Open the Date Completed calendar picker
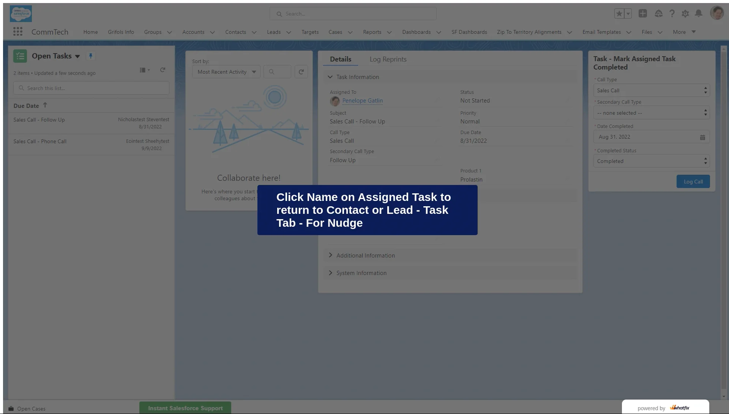This screenshot has width=729, height=414. pos(702,137)
